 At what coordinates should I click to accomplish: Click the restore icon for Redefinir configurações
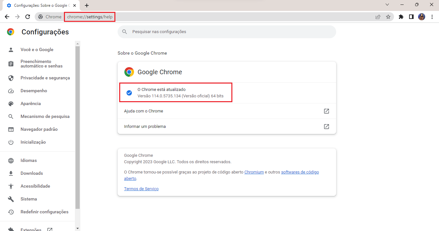(11, 212)
